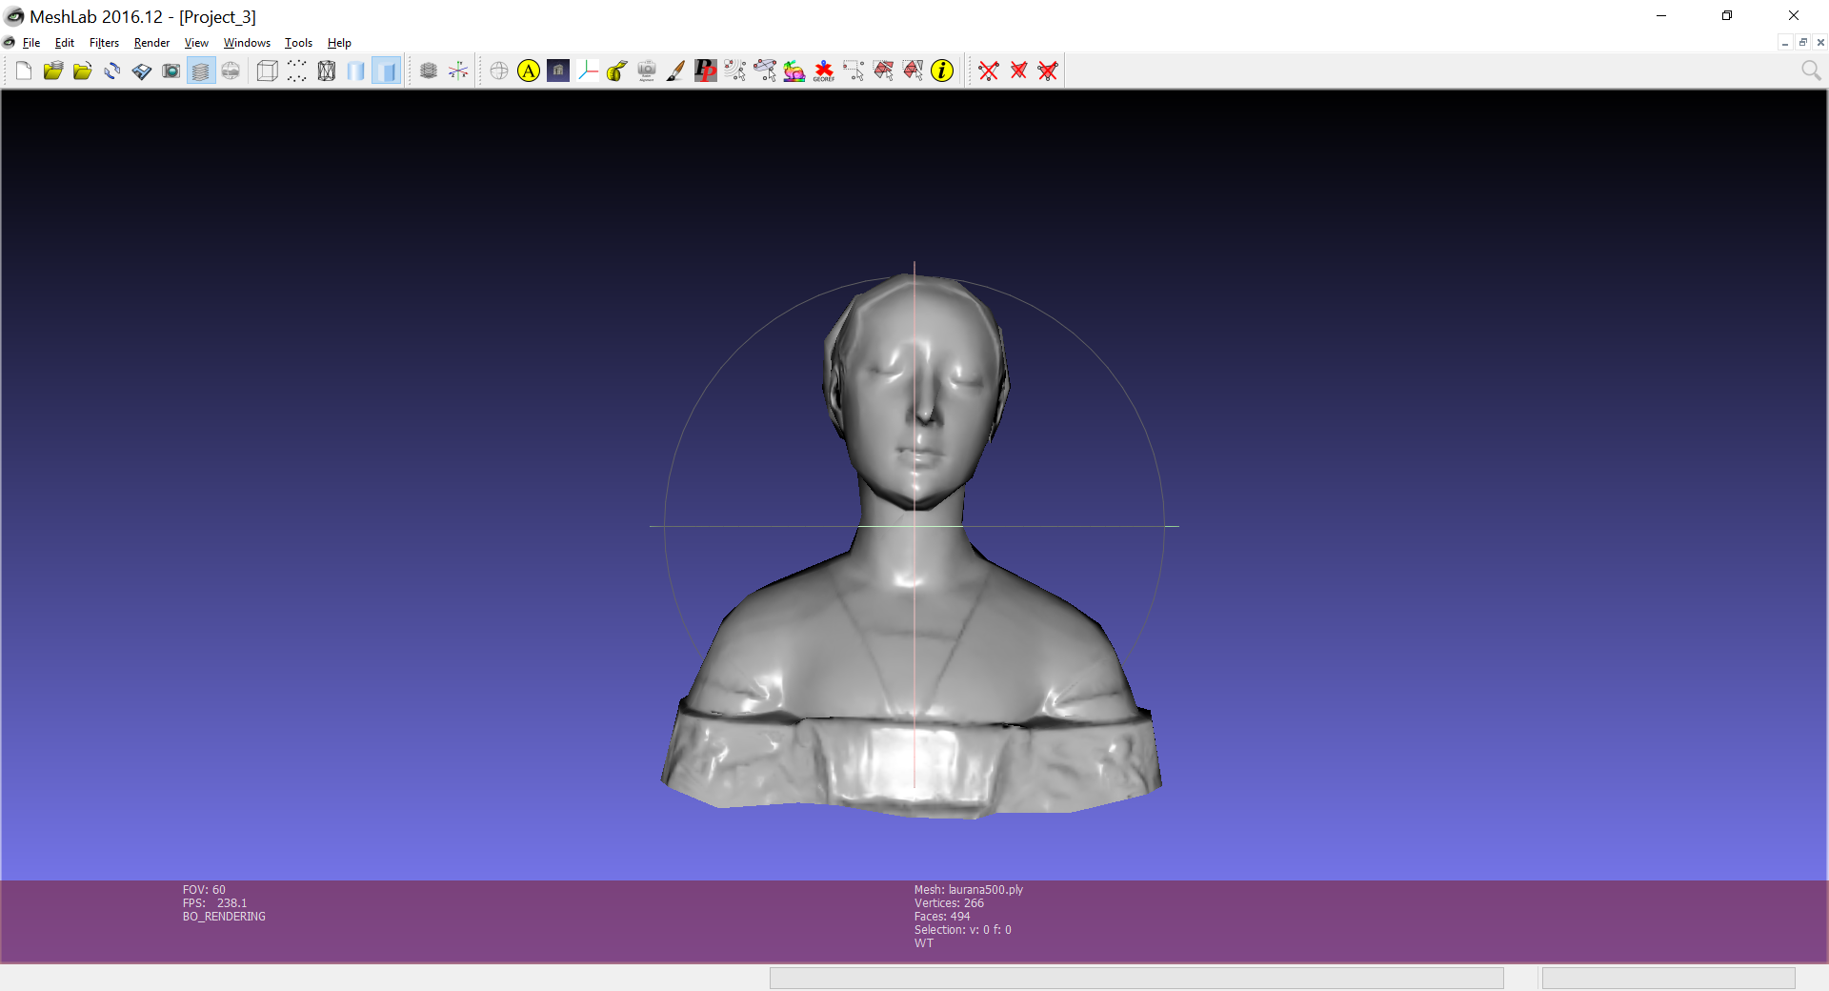Viewport: 1829px width, 991px height.
Task: Toggle the XYZ axis display icon
Action: point(458,71)
